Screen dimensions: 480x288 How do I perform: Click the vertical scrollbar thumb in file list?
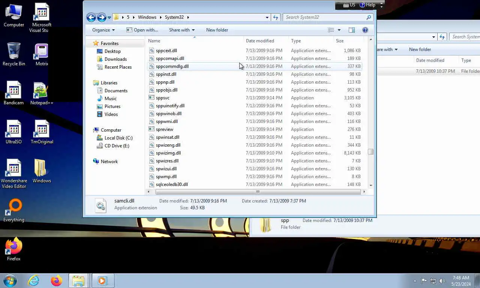point(370,152)
